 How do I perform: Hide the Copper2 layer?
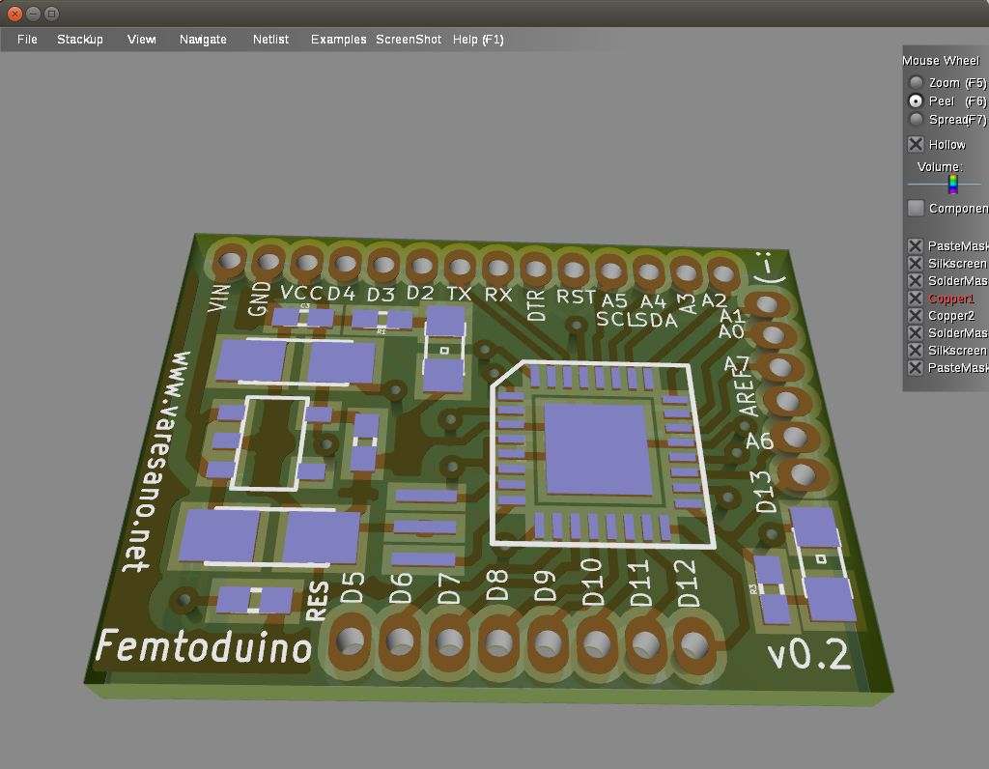[x=916, y=315]
